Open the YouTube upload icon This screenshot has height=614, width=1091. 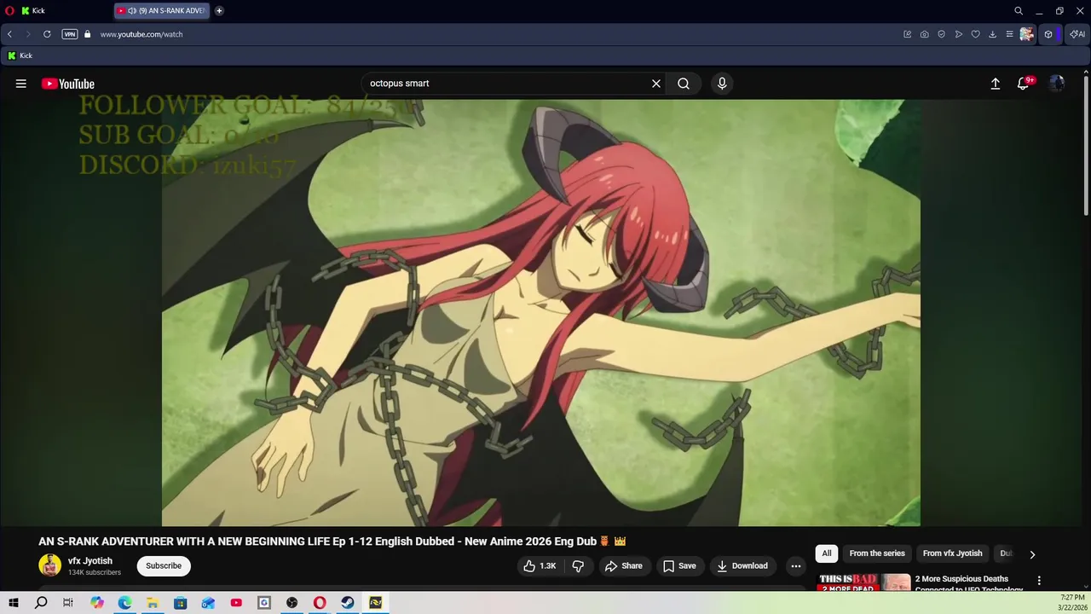point(995,84)
